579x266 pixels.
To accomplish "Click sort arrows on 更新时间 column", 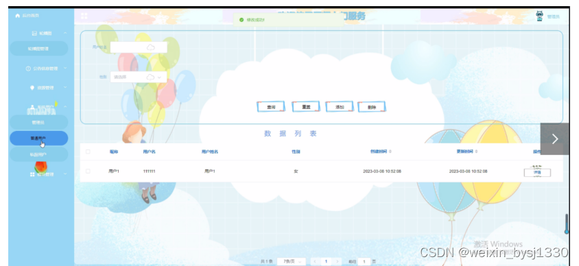I will coord(476,152).
